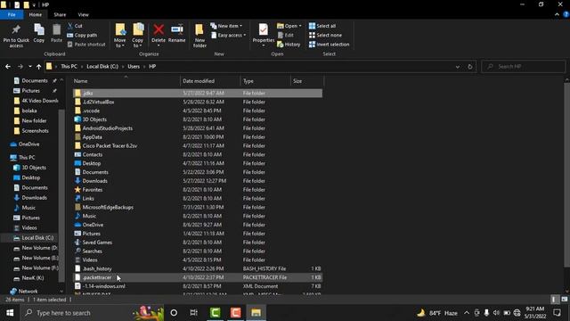Screen dimensions: 570x321
Task: Create a New folder from ribbon
Action: click(x=199, y=36)
